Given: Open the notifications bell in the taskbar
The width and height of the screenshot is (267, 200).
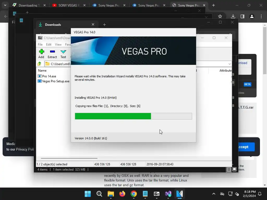Looking at the screenshot, I should (260, 194).
